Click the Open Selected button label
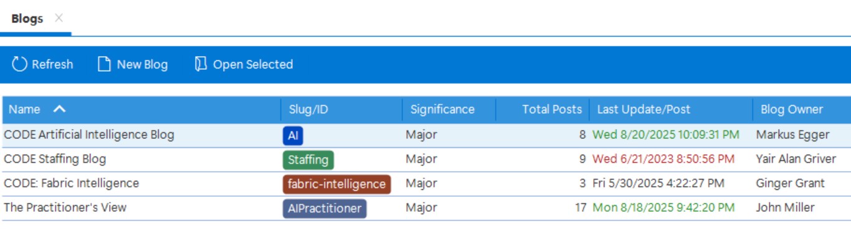Image resolution: width=851 pixels, height=238 pixels. pyautogui.click(x=253, y=64)
